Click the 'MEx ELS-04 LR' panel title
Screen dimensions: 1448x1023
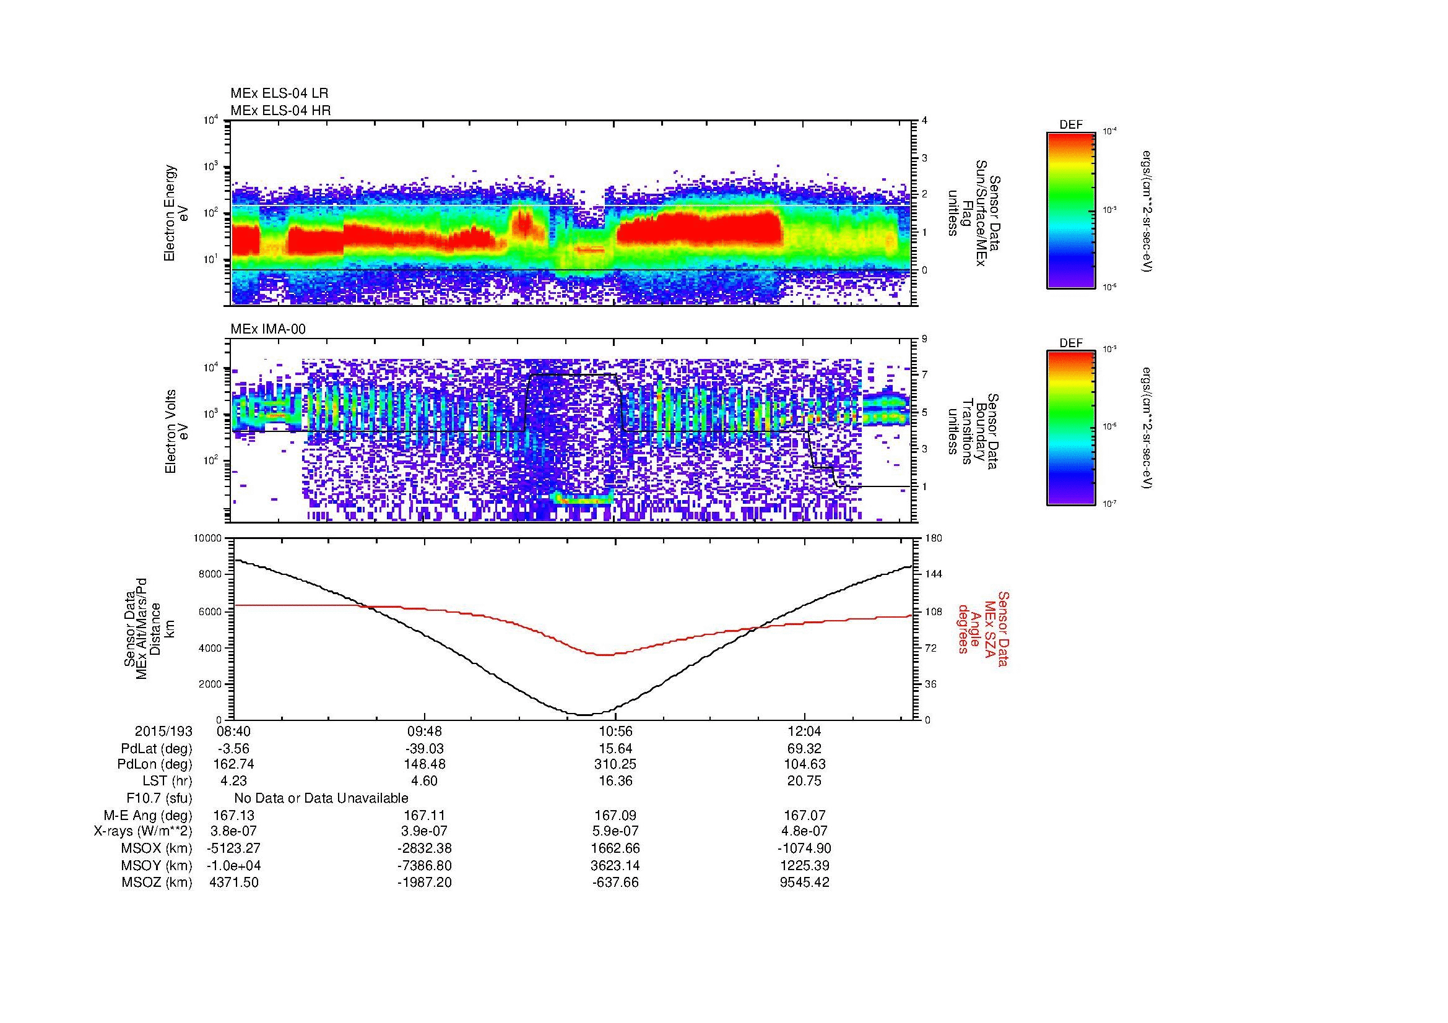click(279, 93)
